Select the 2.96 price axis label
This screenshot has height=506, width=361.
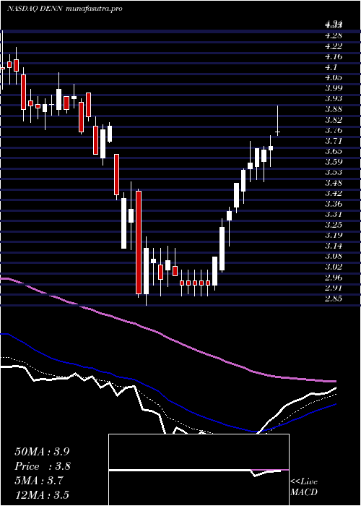(334, 277)
